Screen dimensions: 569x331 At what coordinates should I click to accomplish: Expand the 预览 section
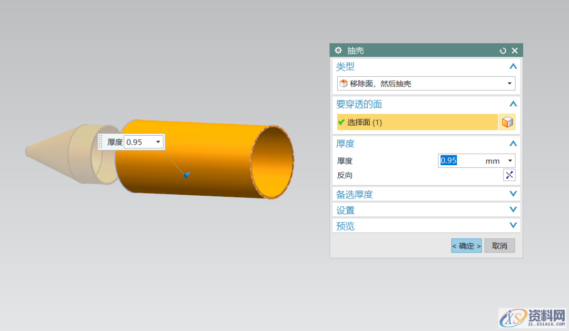(513, 225)
